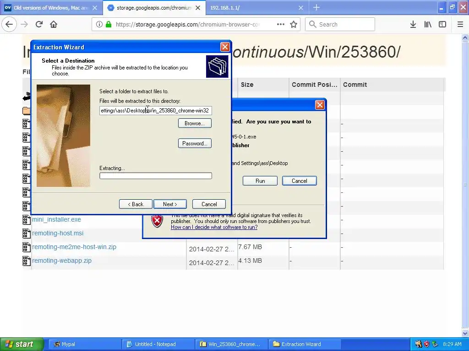Show site information icon in address bar
The image size is (469, 351).
(99, 24)
